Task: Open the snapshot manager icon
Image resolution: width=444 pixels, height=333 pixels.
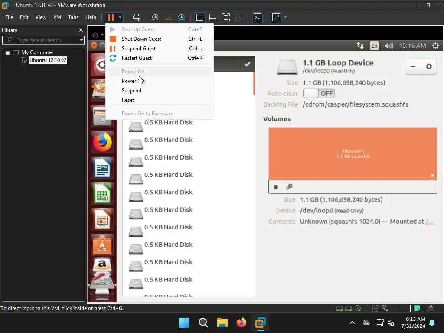Action: point(181,17)
